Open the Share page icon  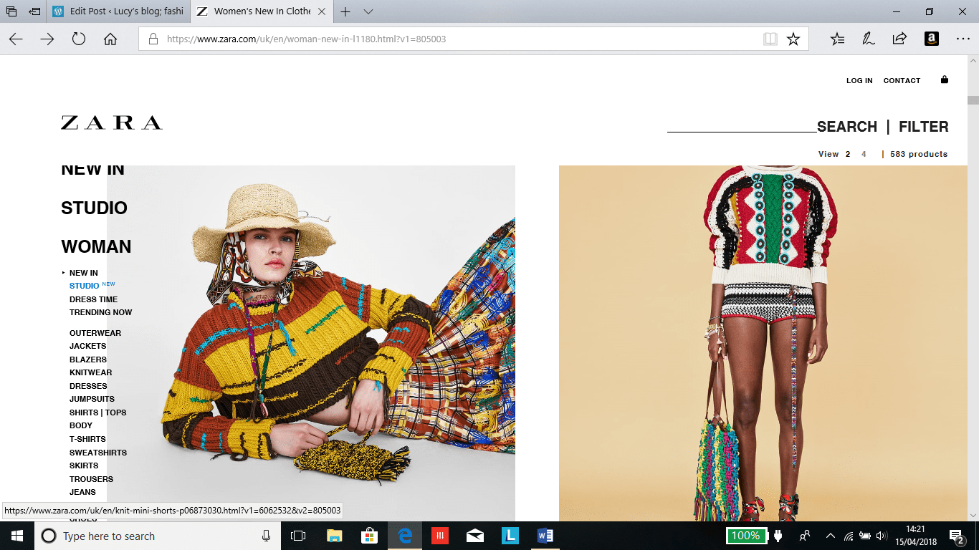point(899,39)
